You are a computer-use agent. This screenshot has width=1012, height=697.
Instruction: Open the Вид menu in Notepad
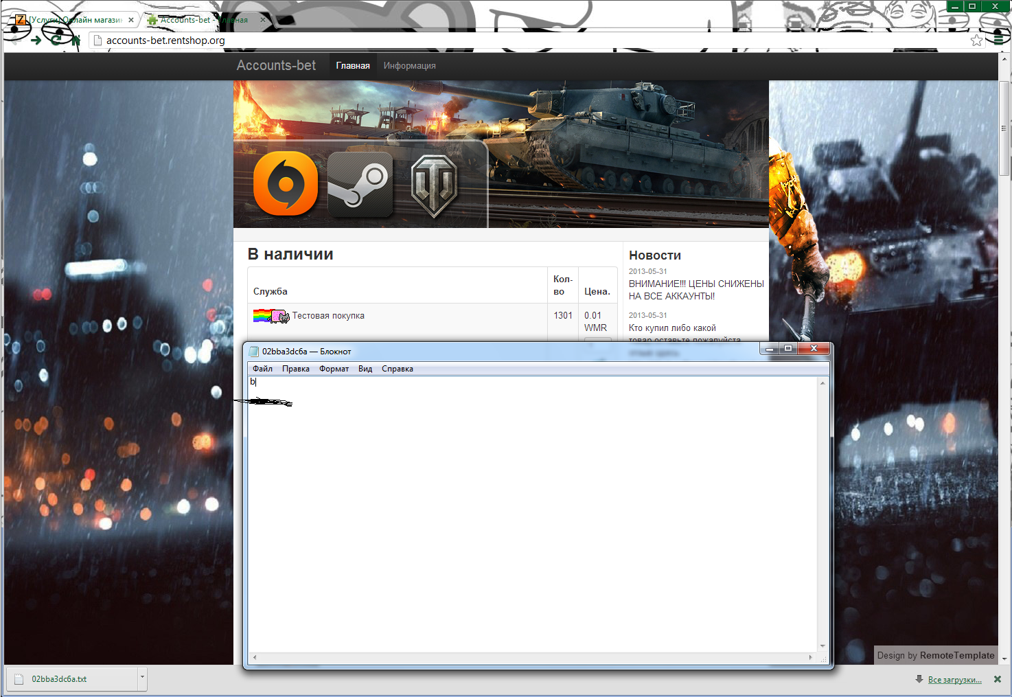click(x=365, y=369)
